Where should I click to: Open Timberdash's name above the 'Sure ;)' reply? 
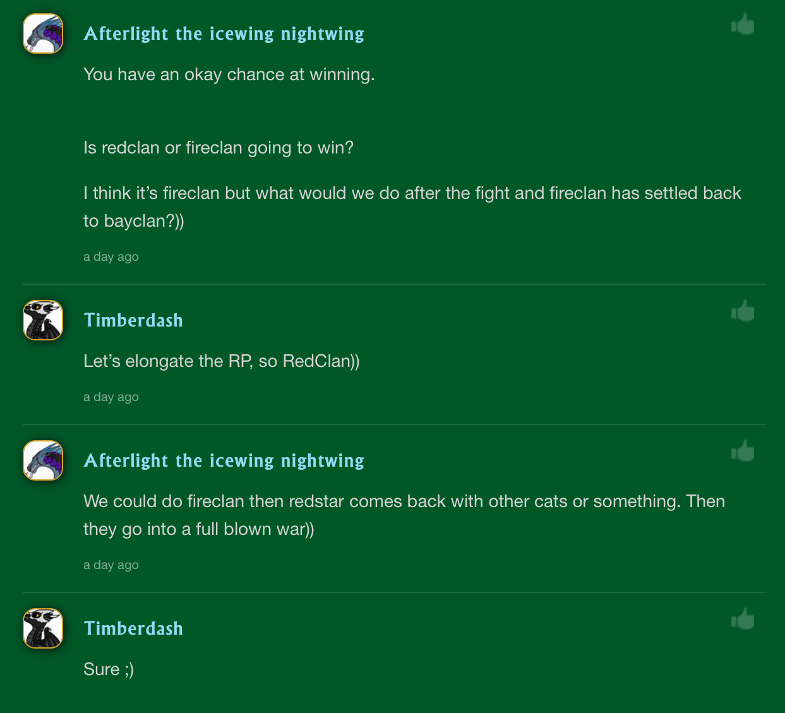coord(133,628)
